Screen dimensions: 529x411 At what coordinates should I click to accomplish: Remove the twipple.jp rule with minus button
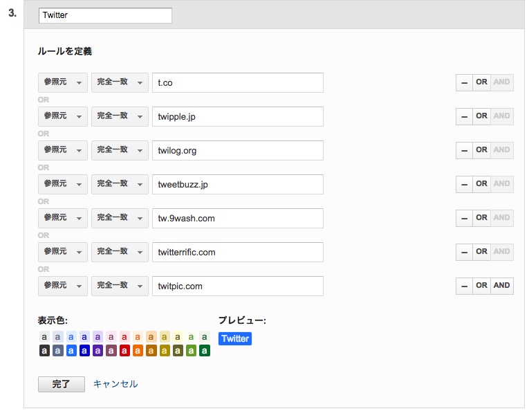pos(464,116)
